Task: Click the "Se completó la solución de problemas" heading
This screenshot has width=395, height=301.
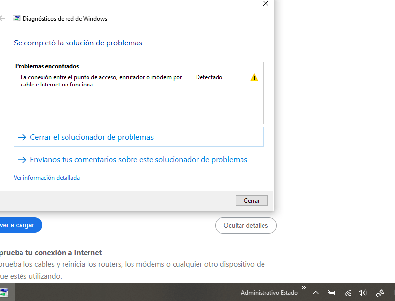Action: pyautogui.click(x=78, y=43)
